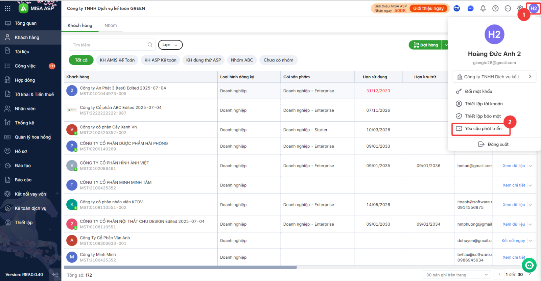
Task: Expand the Lọc filter dropdown
Action: [x=170, y=45]
